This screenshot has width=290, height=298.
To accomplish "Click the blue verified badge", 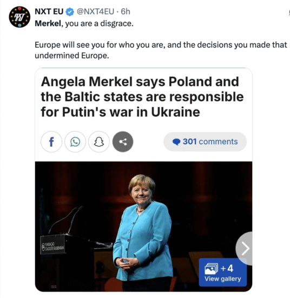I will (x=70, y=12).
